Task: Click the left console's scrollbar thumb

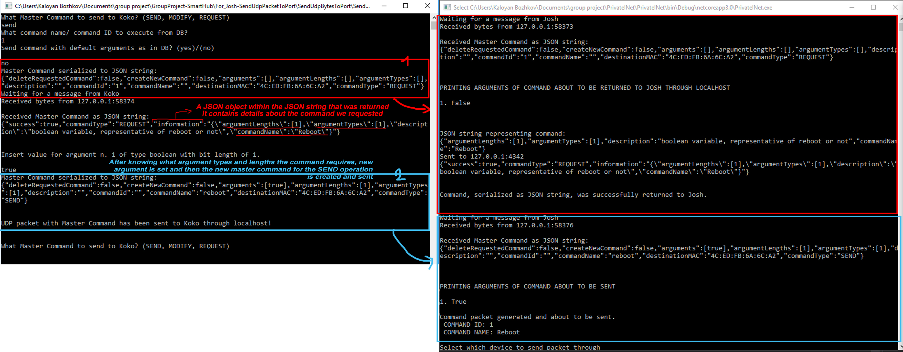Action: (434, 25)
